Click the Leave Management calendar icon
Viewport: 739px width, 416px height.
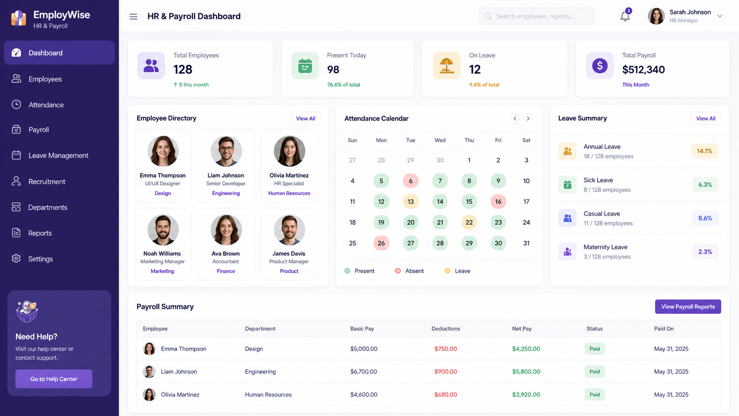[16, 155]
